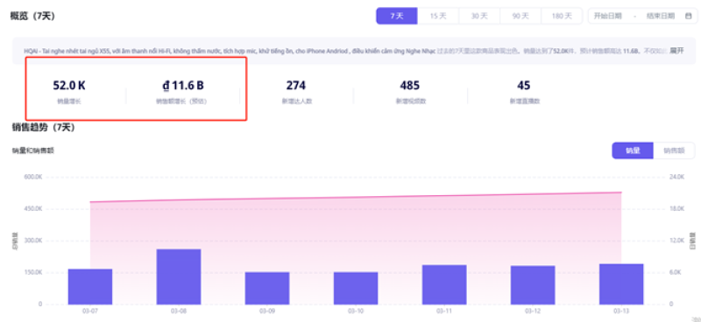The image size is (701, 322).
Task: Click the 18.0K right axis label
Action: click(676, 208)
